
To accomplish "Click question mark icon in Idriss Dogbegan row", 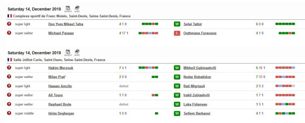I will click(x=9, y=113).
